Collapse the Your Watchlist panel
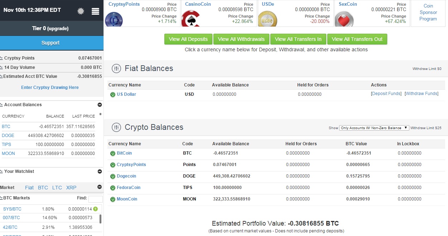 (x=100, y=171)
